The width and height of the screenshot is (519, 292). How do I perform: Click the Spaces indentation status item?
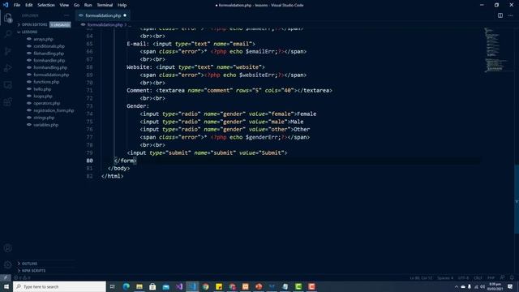(x=445, y=277)
